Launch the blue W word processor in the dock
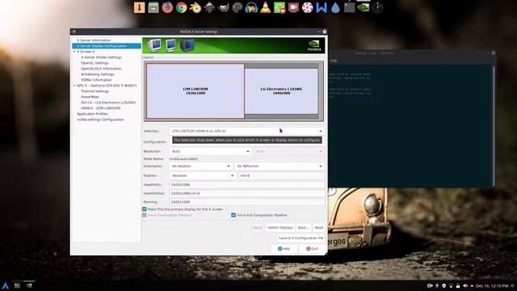 [x=322, y=7]
